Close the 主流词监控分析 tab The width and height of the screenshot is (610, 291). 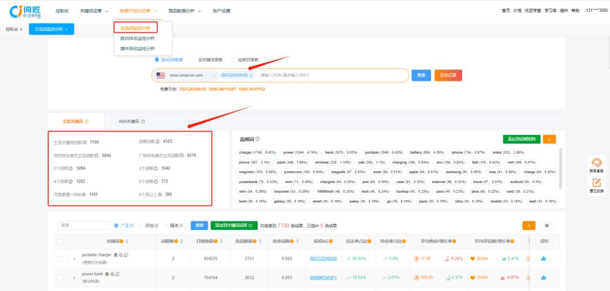click(x=67, y=29)
